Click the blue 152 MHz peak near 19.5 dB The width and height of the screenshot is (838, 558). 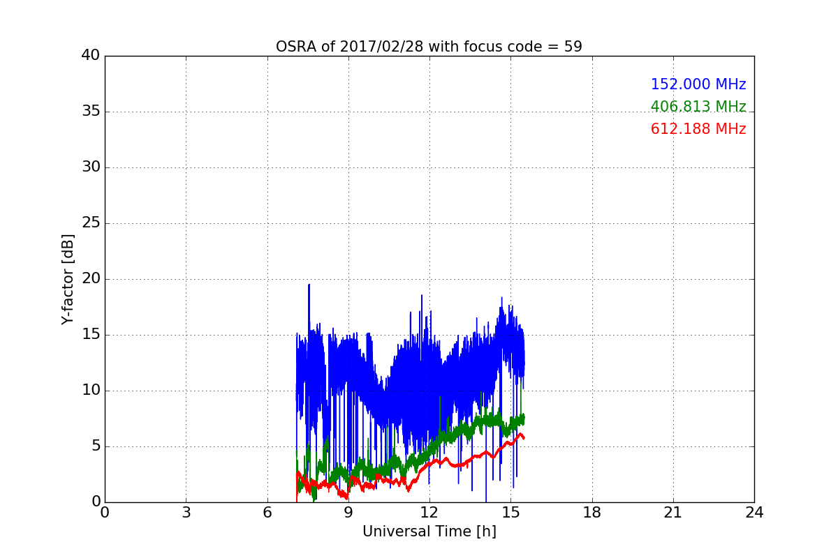click(x=309, y=285)
